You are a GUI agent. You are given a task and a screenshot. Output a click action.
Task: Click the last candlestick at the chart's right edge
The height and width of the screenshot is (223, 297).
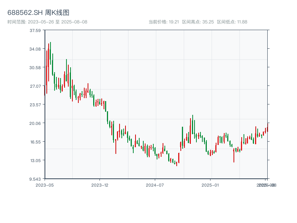click(x=267, y=129)
